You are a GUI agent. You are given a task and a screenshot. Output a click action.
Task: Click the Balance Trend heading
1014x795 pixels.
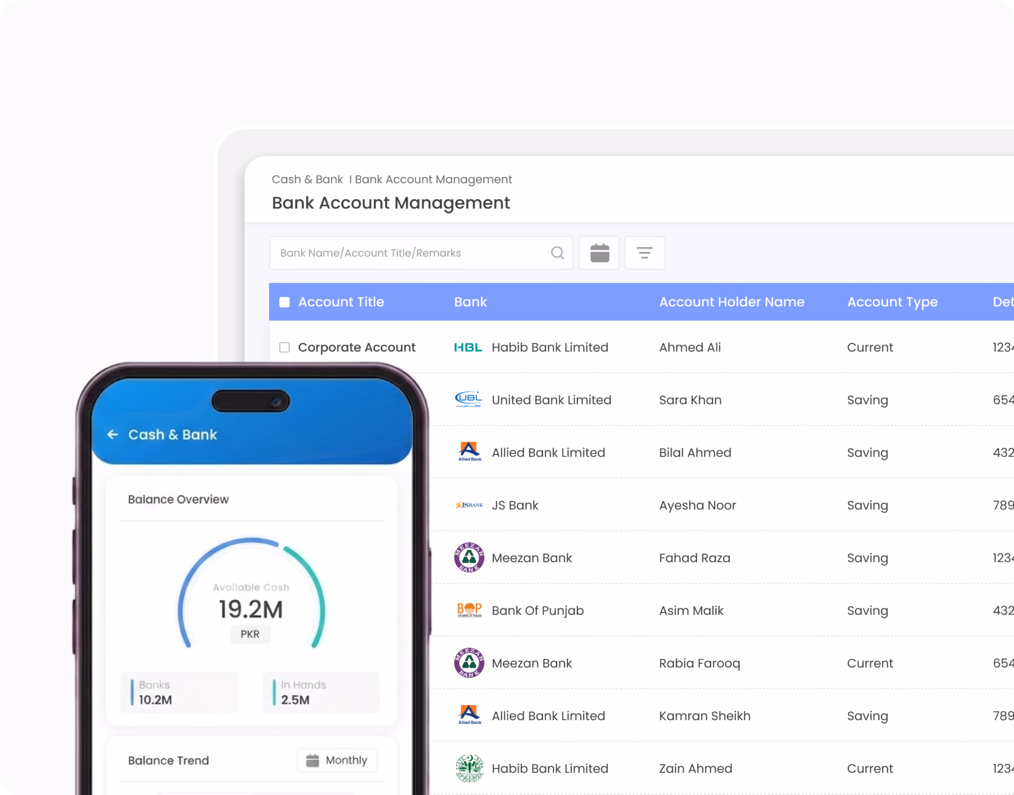pyautogui.click(x=169, y=760)
